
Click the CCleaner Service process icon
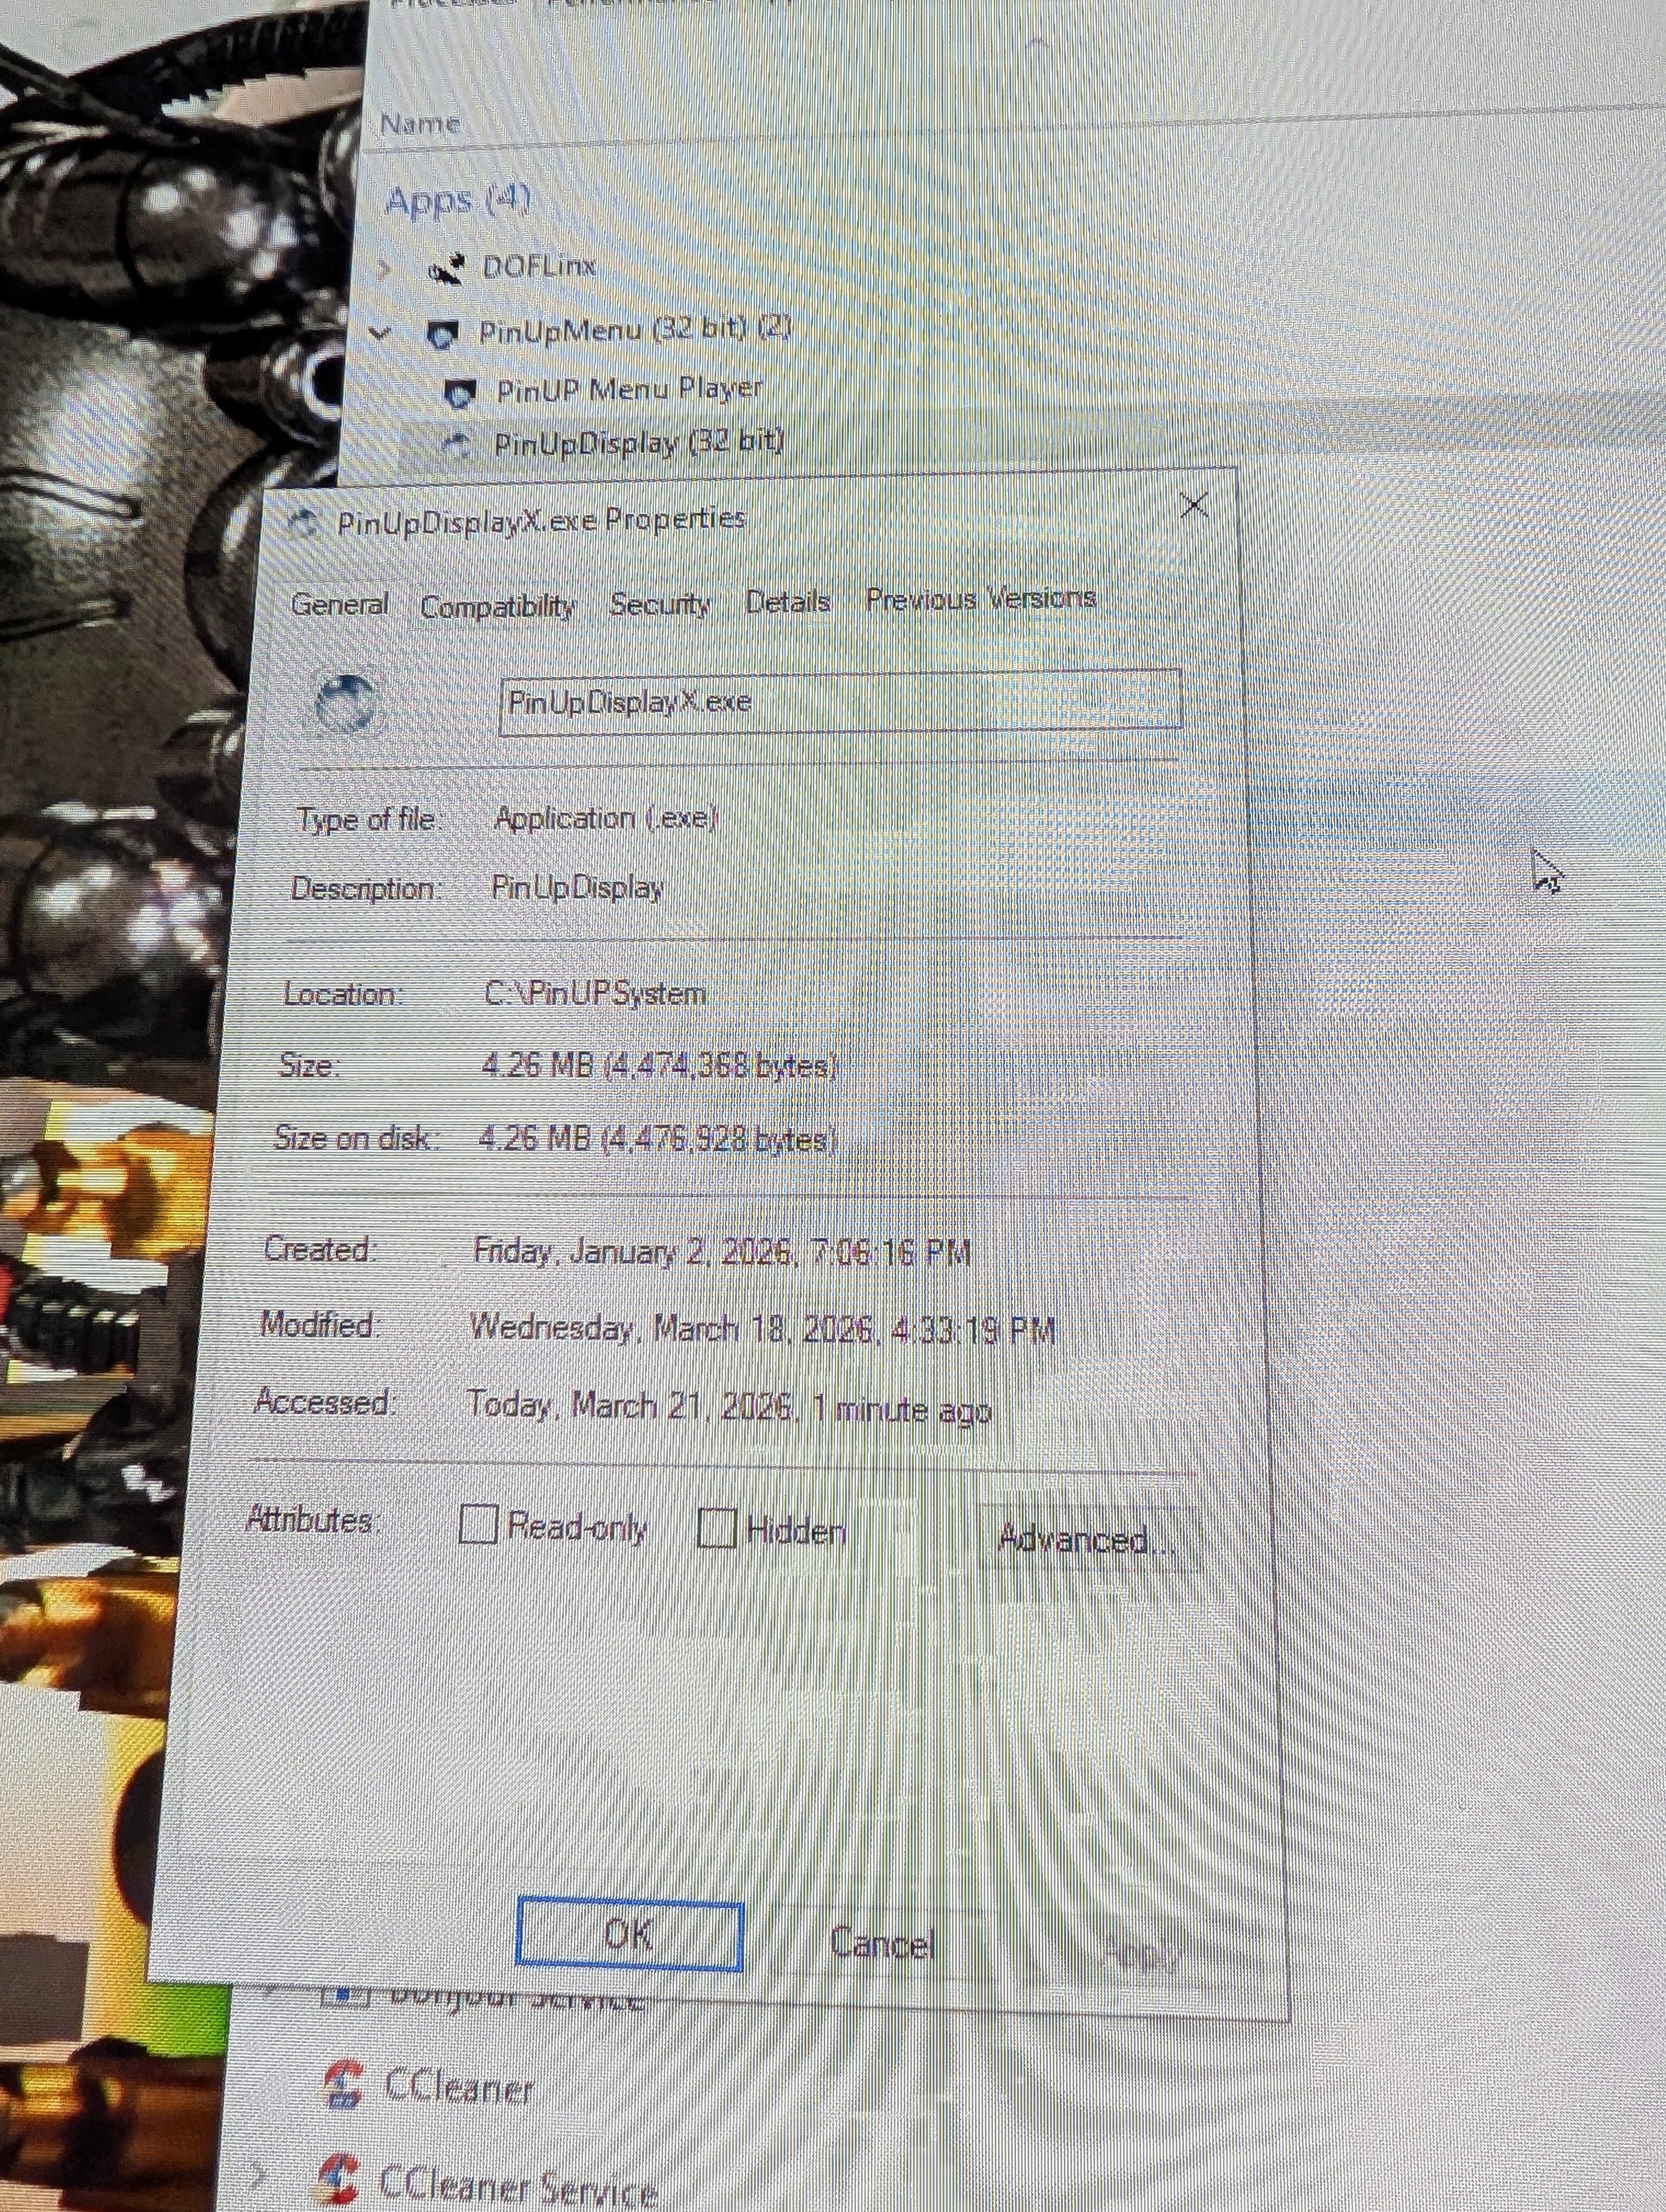click(338, 2180)
